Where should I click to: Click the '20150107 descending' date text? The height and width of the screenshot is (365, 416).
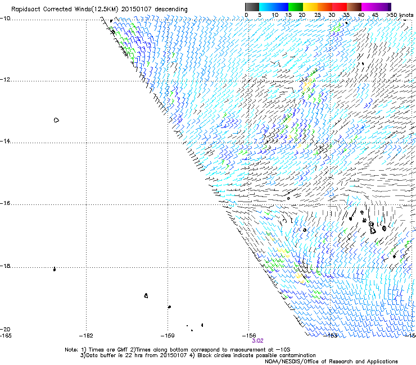[155, 10]
